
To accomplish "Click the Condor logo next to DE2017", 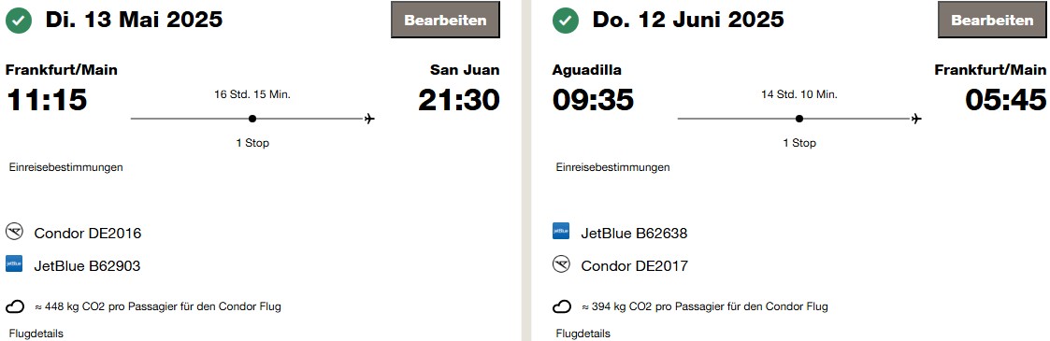I will click(x=560, y=264).
